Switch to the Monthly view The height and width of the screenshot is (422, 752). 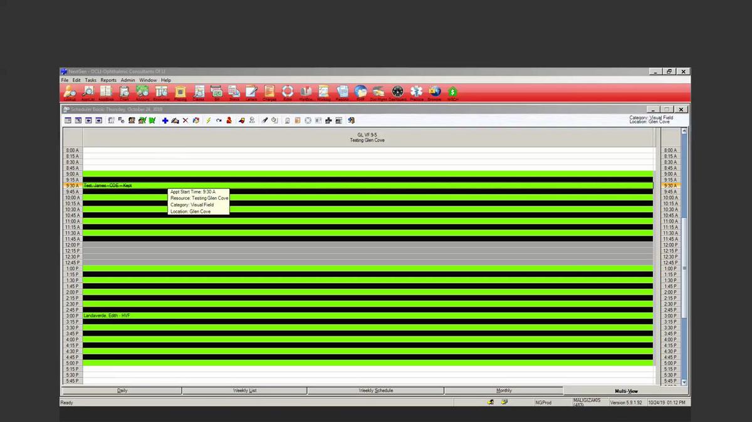(504, 390)
